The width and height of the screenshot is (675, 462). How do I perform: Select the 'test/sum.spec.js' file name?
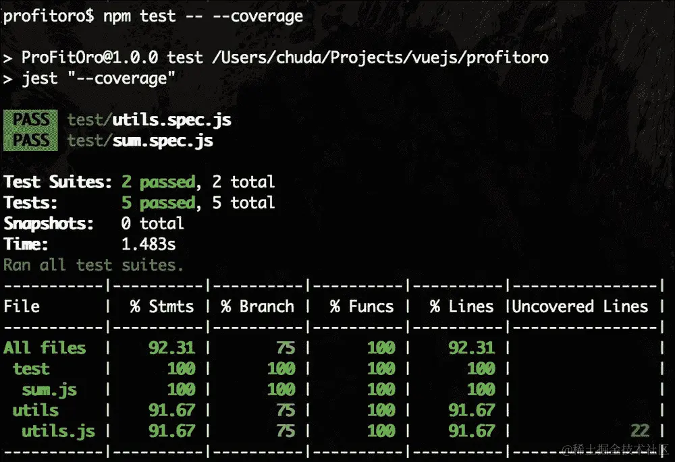click(140, 141)
